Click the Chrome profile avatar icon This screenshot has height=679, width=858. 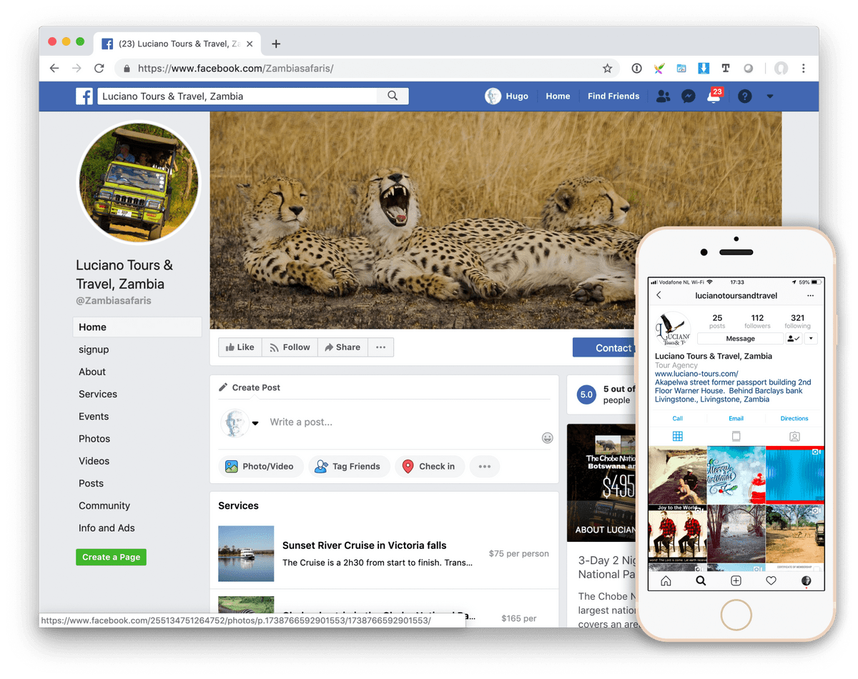click(x=781, y=69)
